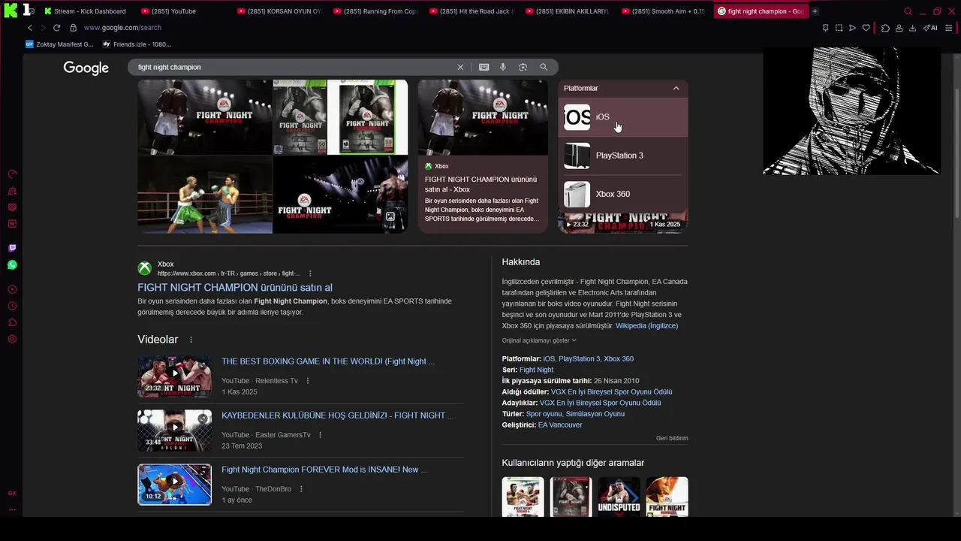Switch to Smooth Aim tab
This screenshot has width=961, height=541.
click(665, 11)
